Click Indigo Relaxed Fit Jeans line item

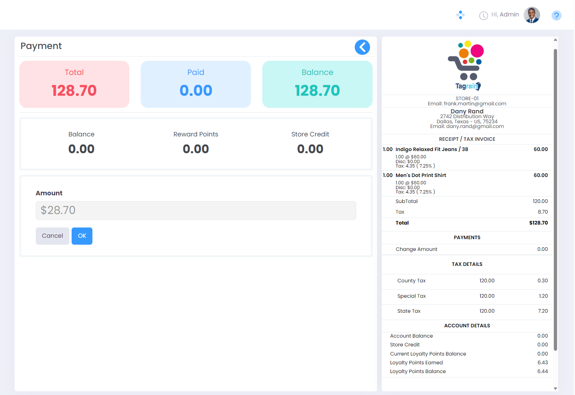431,149
